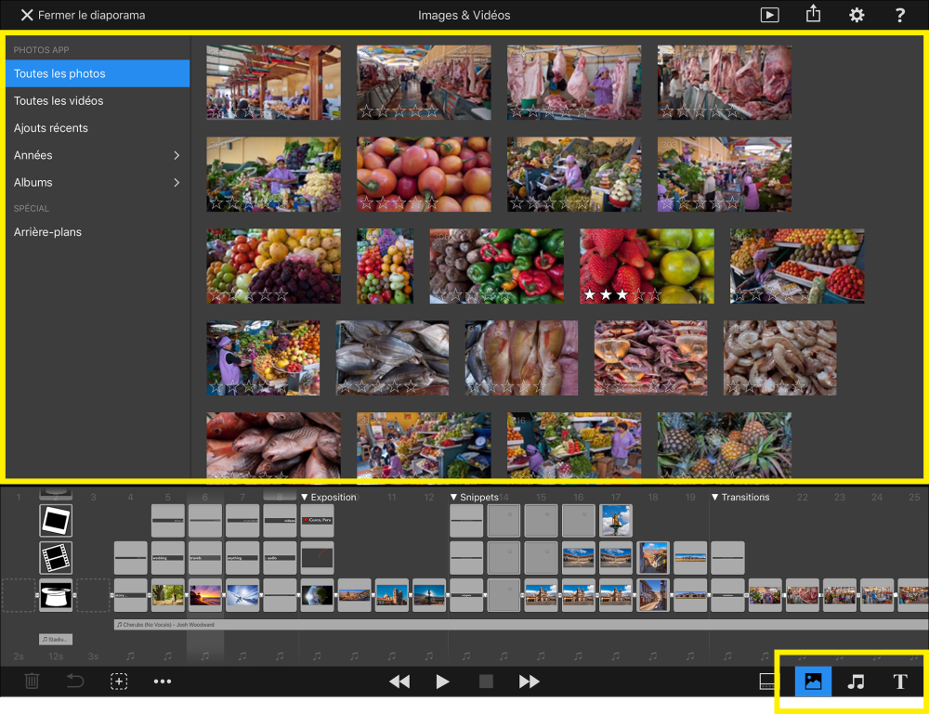Click the empty dashed slot left of hat

pos(19,595)
